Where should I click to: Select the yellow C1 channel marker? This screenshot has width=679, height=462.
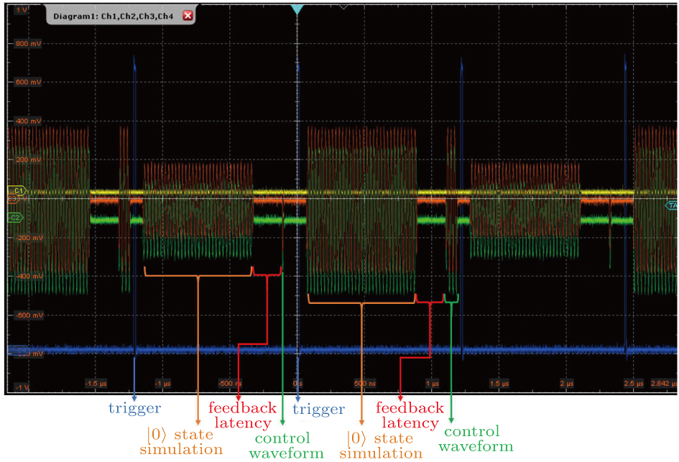(17, 190)
